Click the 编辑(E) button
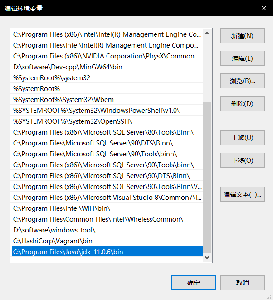This screenshot has height=300, width=273. click(x=242, y=58)
